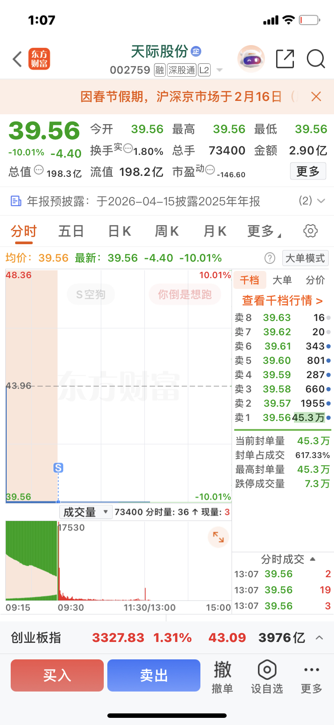Expand the 年报预披露 notice chevron
334x725 pixels.
pyautogui.click(x=321, y=201)
